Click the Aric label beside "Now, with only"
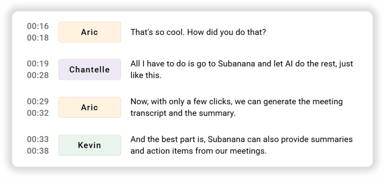The width and height of the screenshot is (385, 179). pyautogui.click(x=90, y=107)
